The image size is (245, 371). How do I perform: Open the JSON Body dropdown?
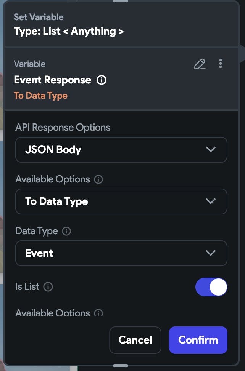click(x=121, y=150)
